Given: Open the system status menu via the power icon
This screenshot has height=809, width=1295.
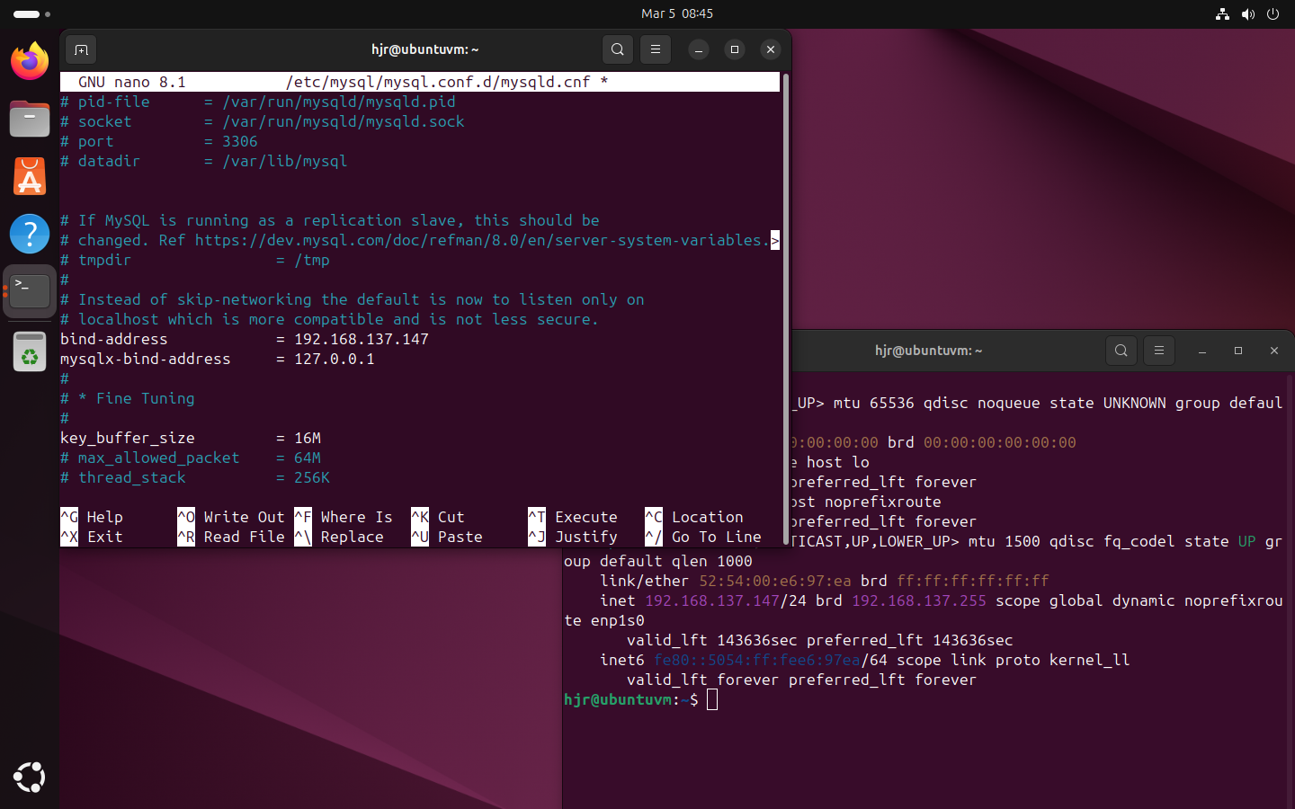Looking at the screenshot, I should click(1273, 13).
